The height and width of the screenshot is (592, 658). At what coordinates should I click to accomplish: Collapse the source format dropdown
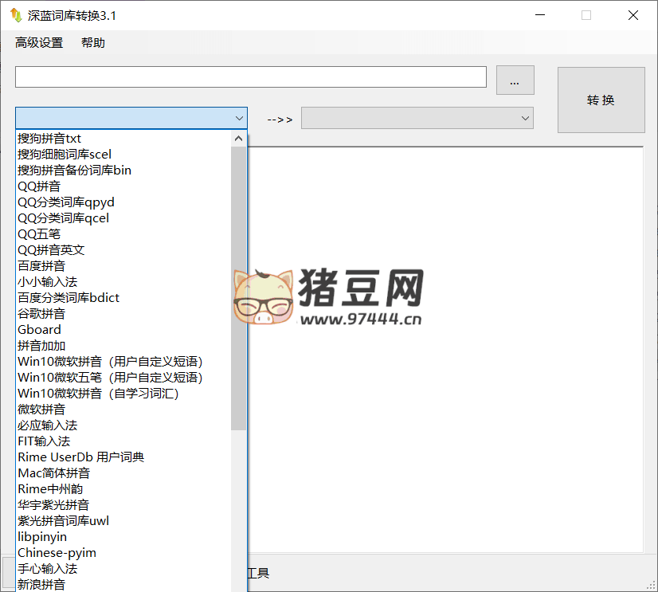pyautogui.click(x=239, y=119)
